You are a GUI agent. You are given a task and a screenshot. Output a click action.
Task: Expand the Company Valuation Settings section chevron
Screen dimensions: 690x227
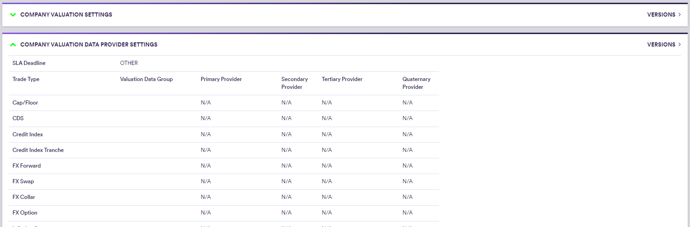[13, 15]
